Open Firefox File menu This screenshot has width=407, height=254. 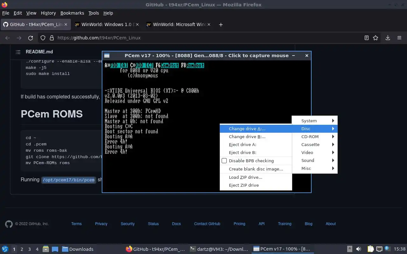[x=6, y=13]
